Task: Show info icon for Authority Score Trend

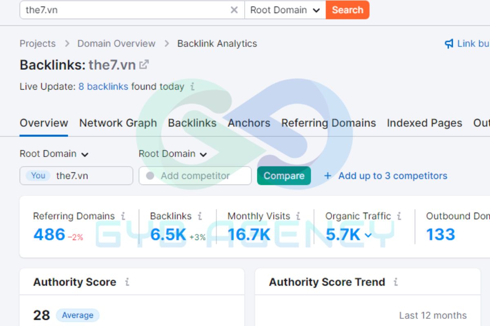Action: (395, 282)
